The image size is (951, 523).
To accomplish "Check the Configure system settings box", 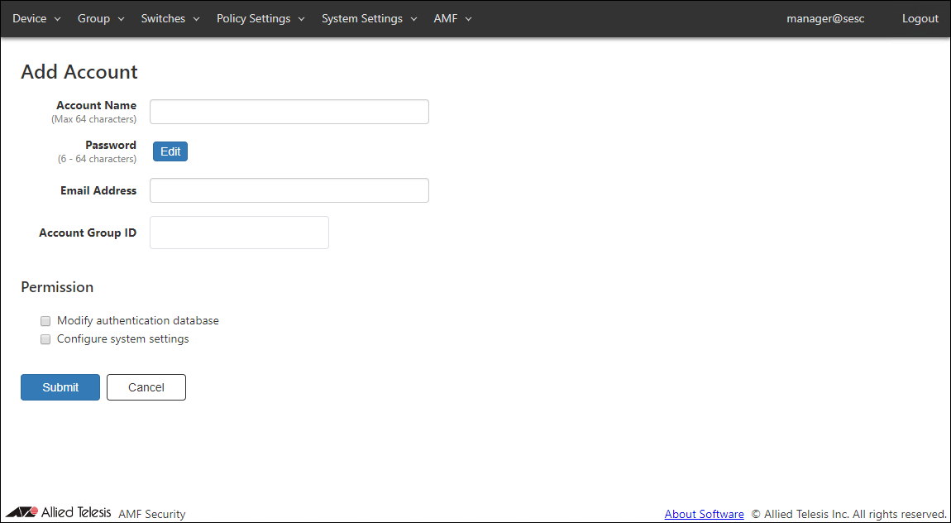I will [x=45, y=339].
